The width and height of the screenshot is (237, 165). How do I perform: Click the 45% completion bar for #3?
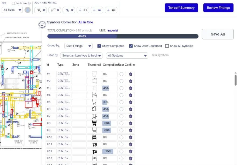tap(106, 88)
